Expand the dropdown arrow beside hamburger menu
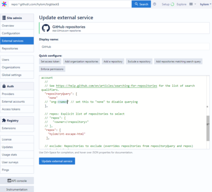212x192 pixels. point(195,4)
